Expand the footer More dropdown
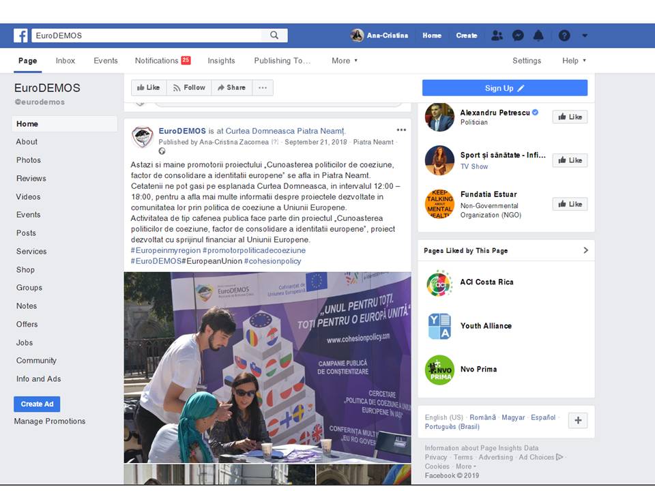The width and height of the screenshot is (655, 491). 466,466
